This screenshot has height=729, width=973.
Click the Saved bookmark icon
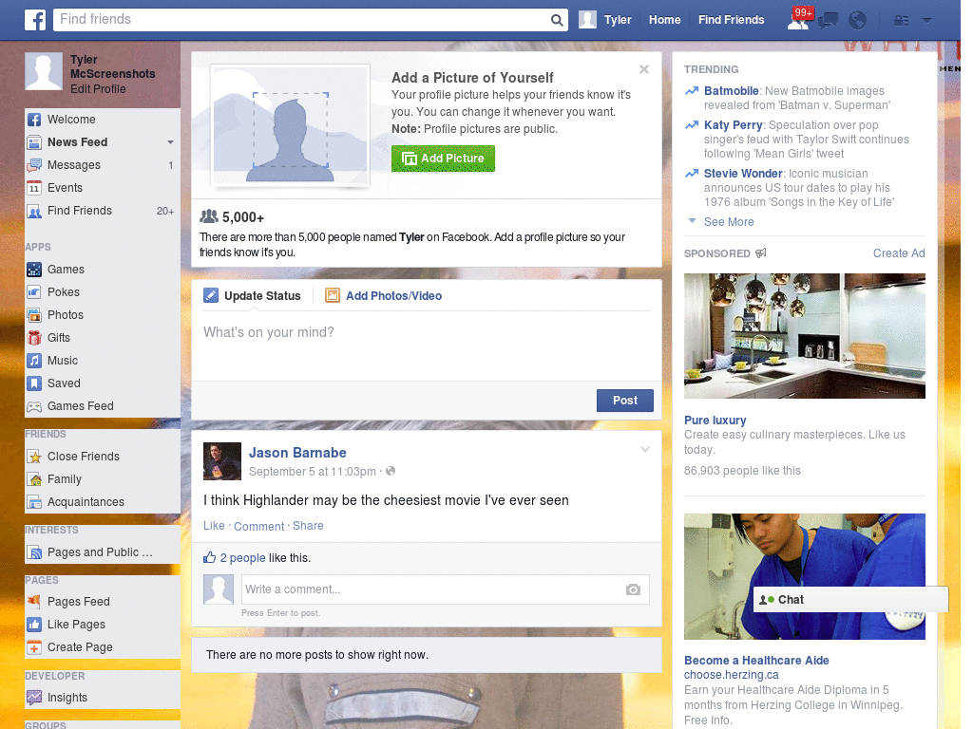pyautogui.click(x=34, y=383)
